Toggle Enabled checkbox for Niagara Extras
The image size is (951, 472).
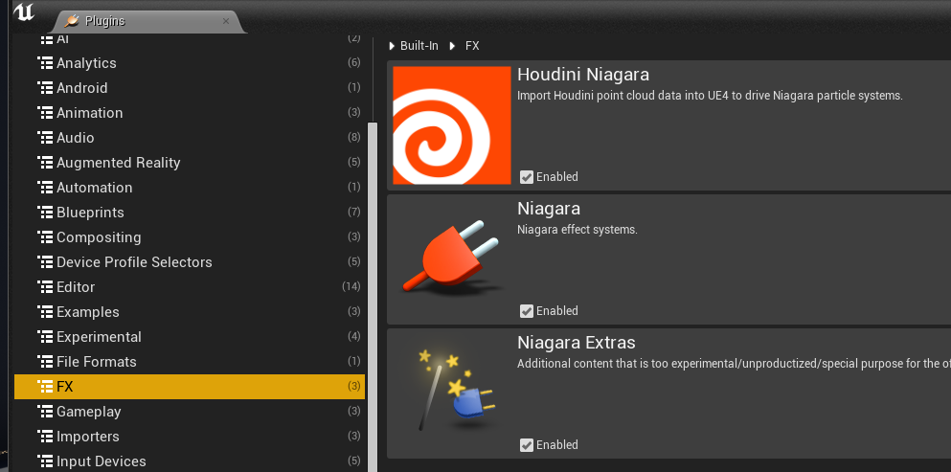527,444
